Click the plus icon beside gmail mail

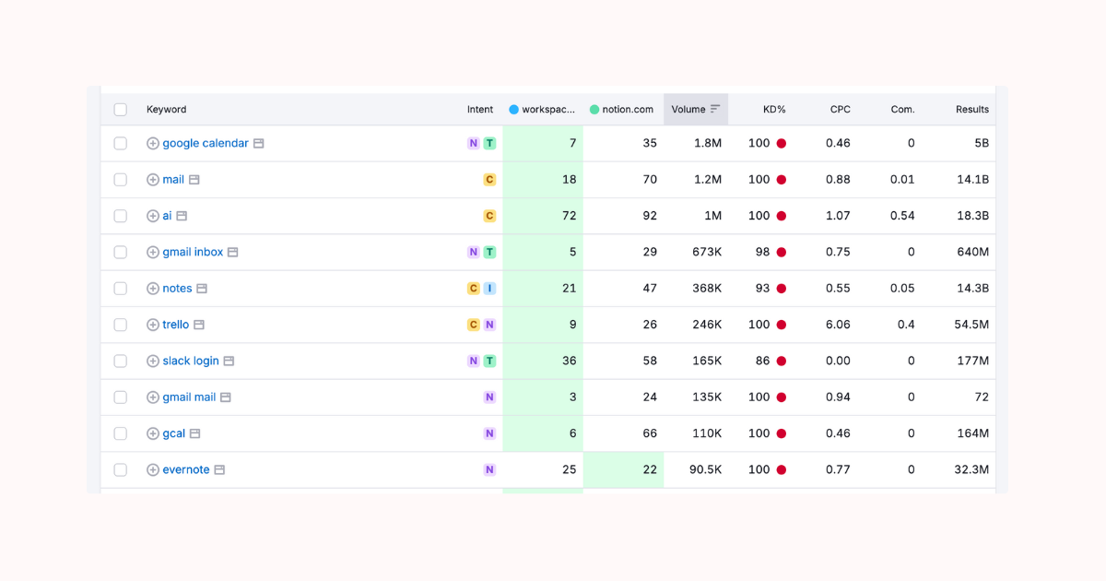tap(153, 397)
